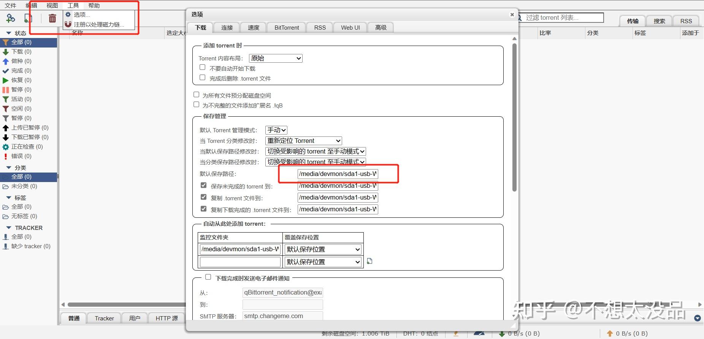
Task: Focus the 默认保存路径 input field
Action: 338,174
